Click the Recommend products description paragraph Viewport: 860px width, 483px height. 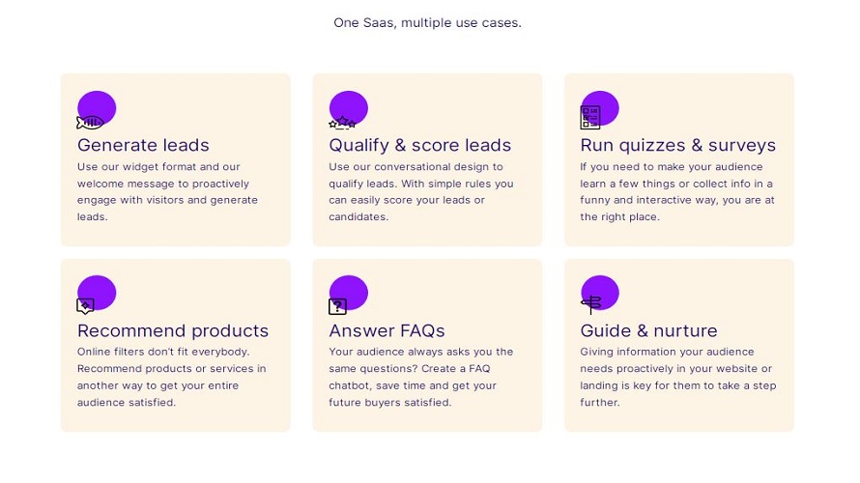point(171,378)
